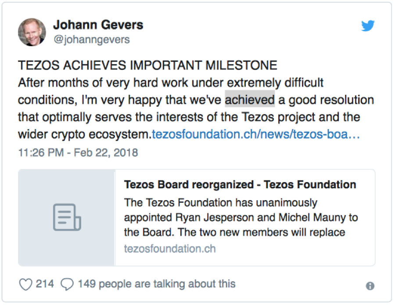This screenshot has height=305, width=395.
Task: Click the phrase 'wider crypto ecosystem'
Action: [84, 135]
